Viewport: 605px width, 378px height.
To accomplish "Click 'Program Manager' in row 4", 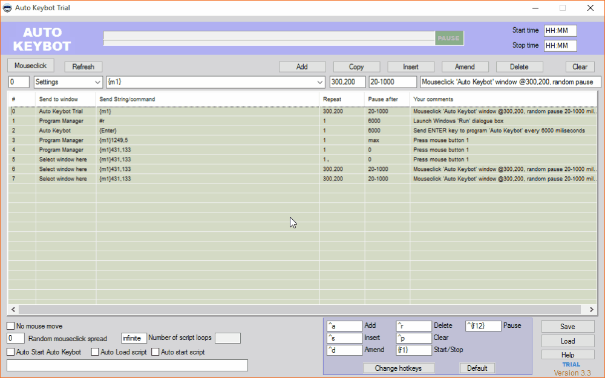I will tap(61, 150).
